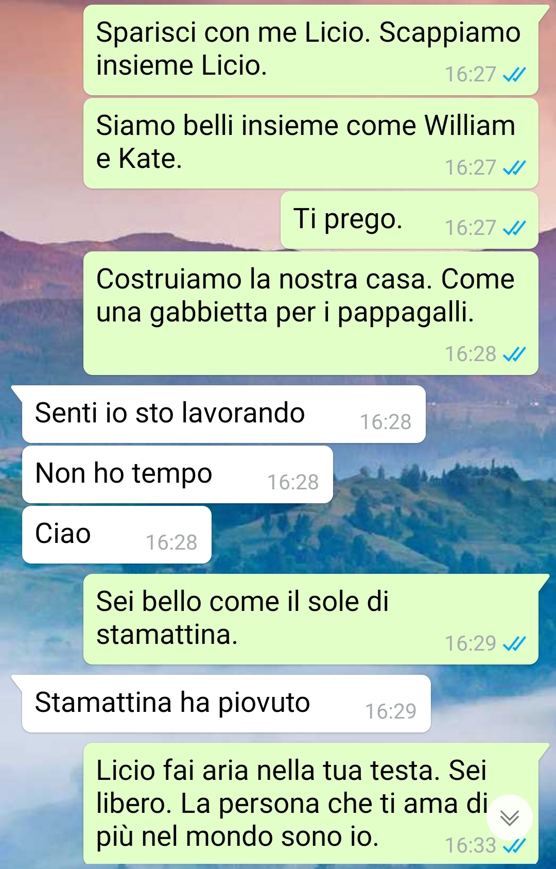Tap the 'Sei bello come il sole' message
556x869 pixels.
(311, 619)
